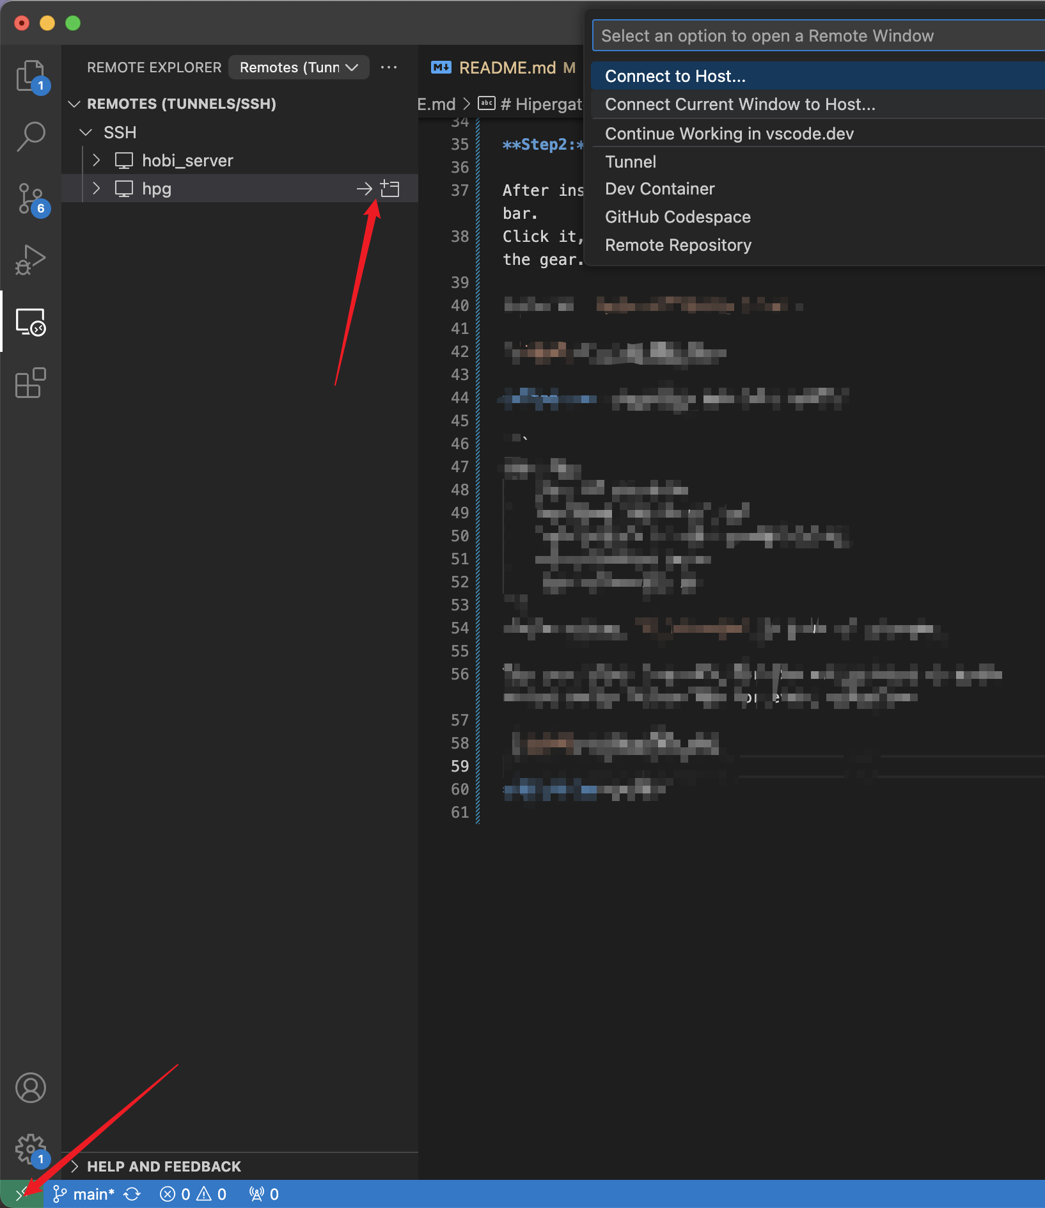Select the GitHub Codespace option
Screen dimensions: 1045x1208
(818, 217)
